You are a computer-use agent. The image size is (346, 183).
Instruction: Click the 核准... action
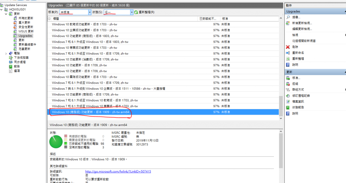(296, 78)
